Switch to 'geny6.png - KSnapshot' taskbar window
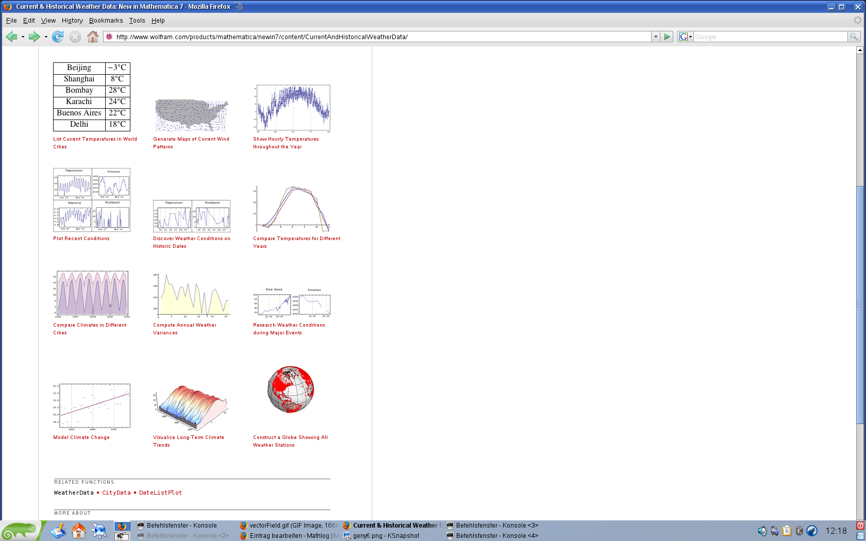This screenshot has width=866, height=541. click(386, 536)
